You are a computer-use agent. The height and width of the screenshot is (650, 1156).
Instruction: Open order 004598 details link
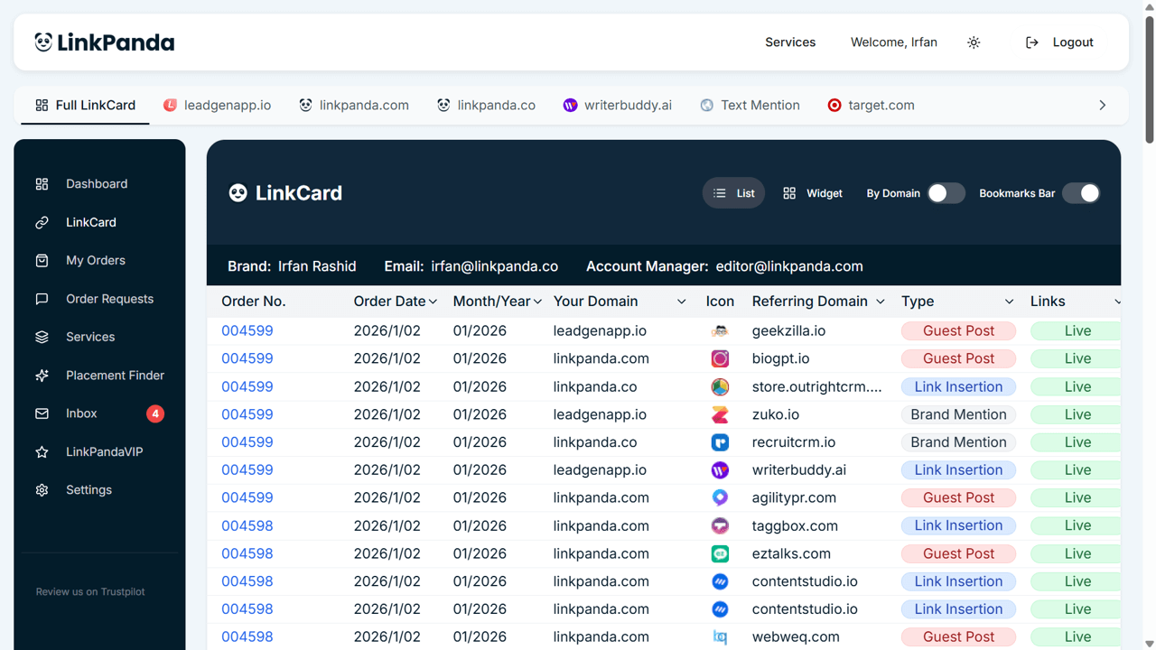coord(247,525)
